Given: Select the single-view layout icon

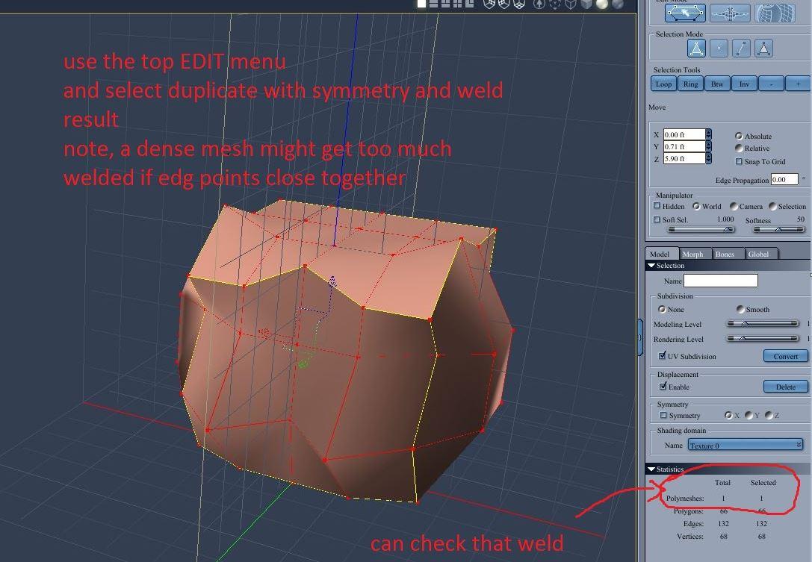Looking at the screenshot, I should point(421,3).
